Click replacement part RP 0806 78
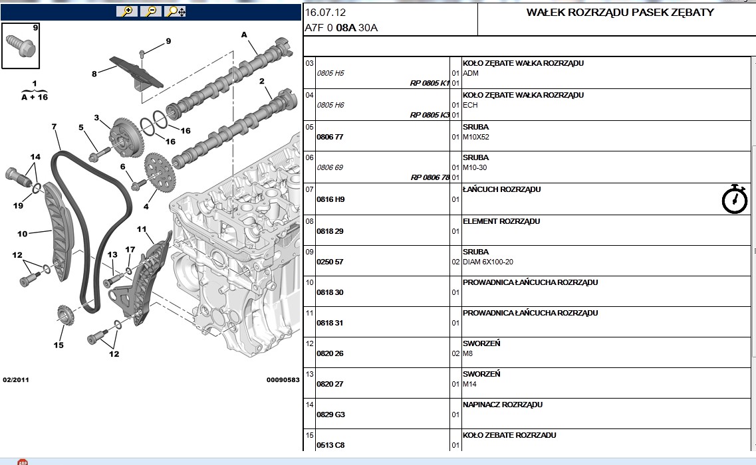 [430, 177]
